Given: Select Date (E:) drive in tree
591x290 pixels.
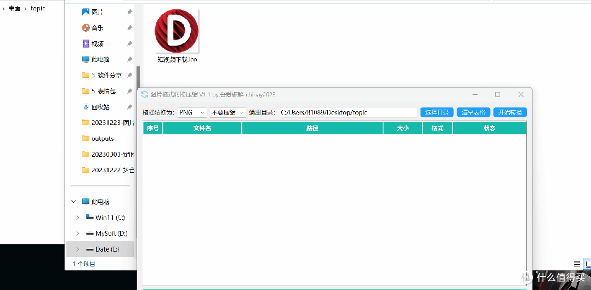Looking at the screenshot, I should [x=103, y=249].
